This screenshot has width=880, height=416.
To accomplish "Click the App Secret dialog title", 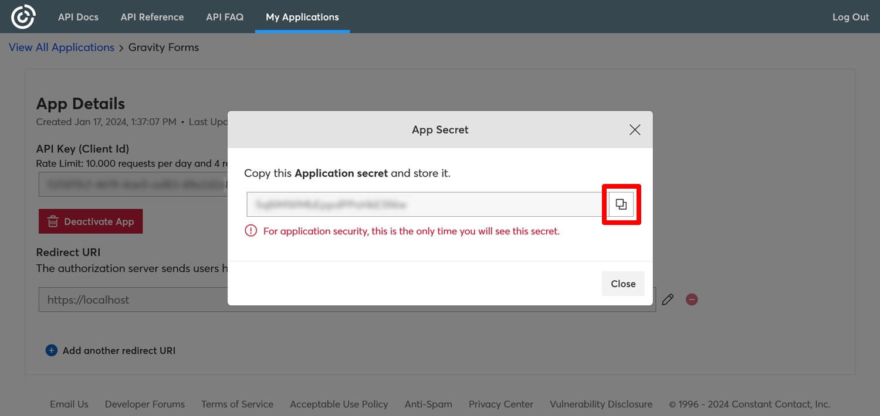I will (440, 129).
